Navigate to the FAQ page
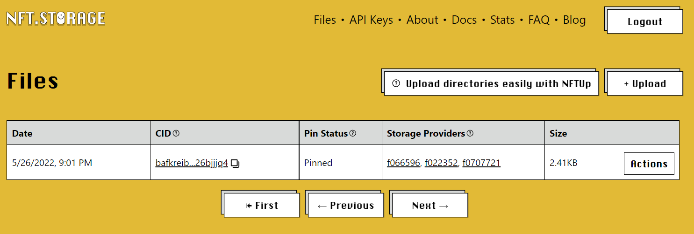This screenshot has width=694, height=234. point(539,20)
